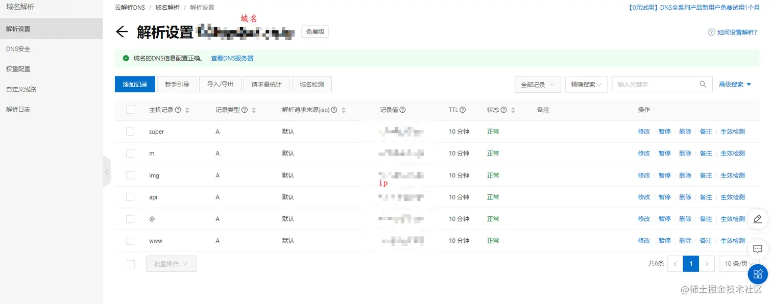Image resolution: width=772 pixels, height=304 pixels.
Task: Go to the previous page arrow
Action: point(675,264)
